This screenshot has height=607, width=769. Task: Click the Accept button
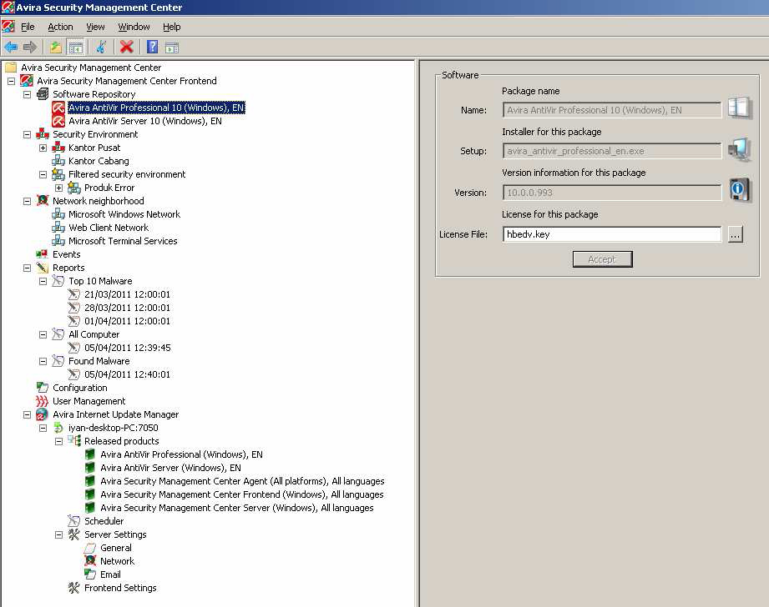pos(602,259)
